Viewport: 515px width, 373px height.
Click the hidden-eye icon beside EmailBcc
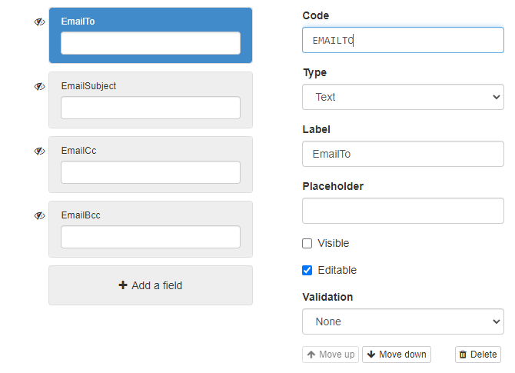39,216
